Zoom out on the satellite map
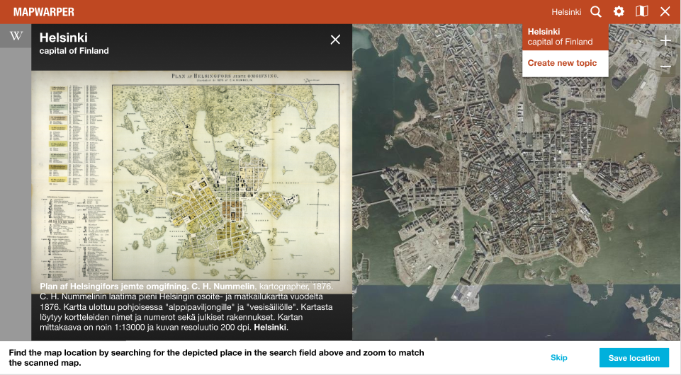This screenshot has width=681, height=375. pos(665,67)
